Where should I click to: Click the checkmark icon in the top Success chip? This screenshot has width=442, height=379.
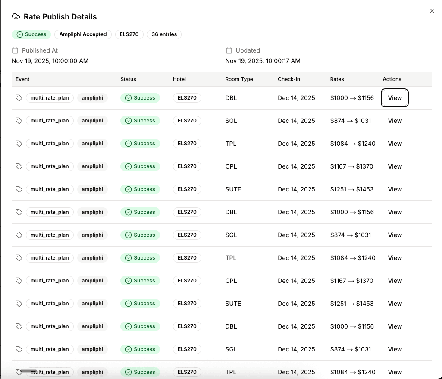pyautogui.click(x=19, y=34)
